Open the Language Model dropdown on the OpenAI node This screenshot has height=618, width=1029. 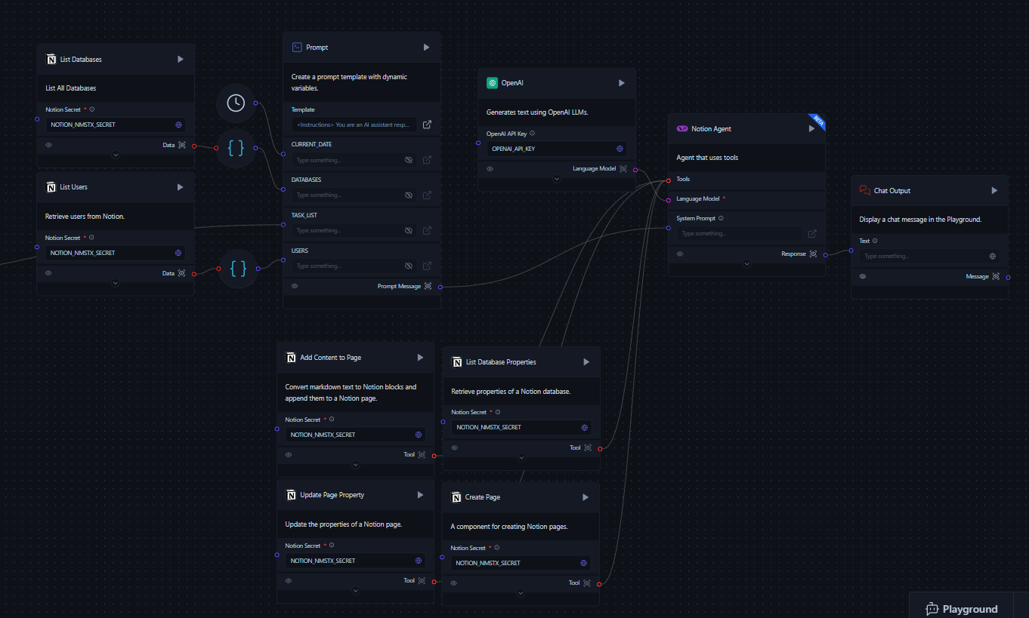tap(557, 178)
